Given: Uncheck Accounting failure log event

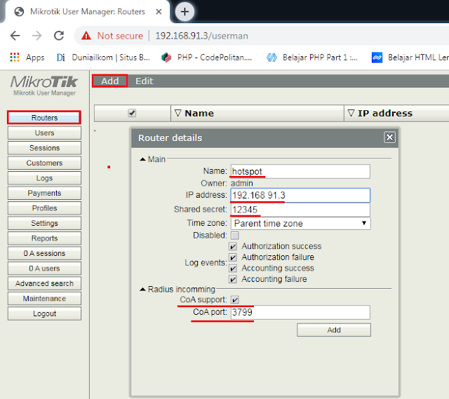Looking at the screenshot, I should (x=233, y=279).
